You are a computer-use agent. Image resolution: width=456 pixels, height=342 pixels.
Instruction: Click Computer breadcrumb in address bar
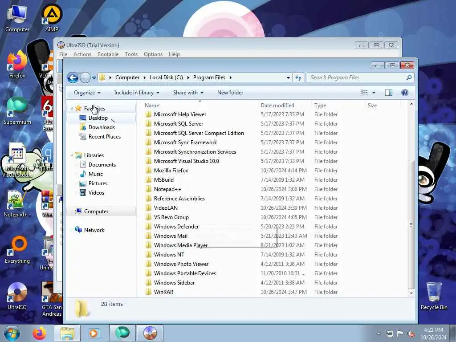point(127,77)
